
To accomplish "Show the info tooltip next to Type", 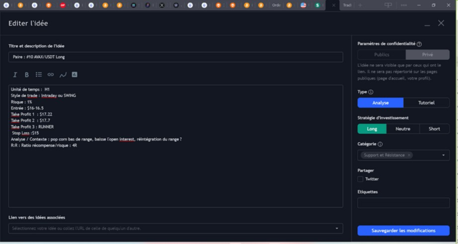I will click(371, 92).
